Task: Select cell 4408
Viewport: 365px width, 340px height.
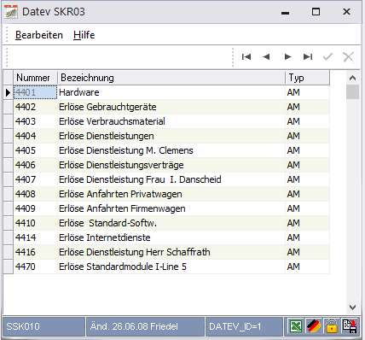Action: [36, 194]
